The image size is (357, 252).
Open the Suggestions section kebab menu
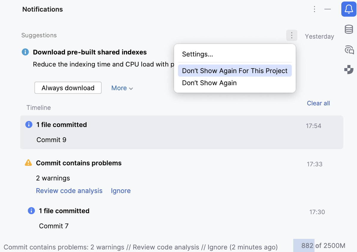point(292,35)
